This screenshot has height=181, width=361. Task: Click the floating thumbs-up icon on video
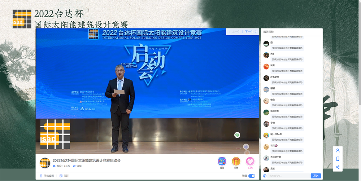click(x=246, y=146)
